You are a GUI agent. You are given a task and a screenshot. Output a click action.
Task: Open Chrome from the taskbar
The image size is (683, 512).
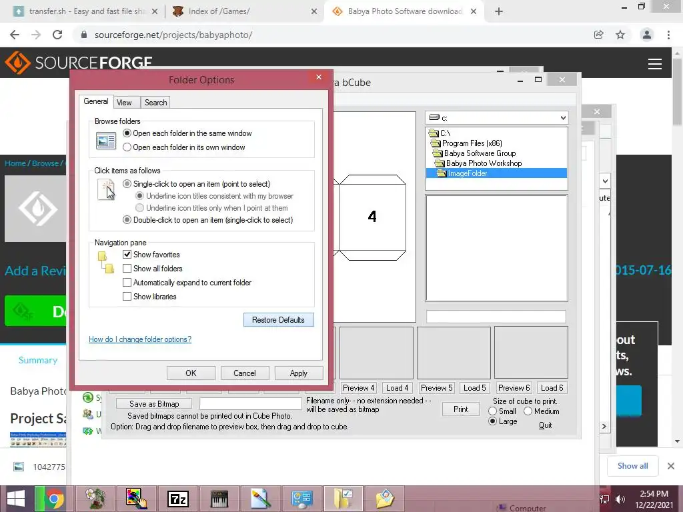click(x=54, y=499)
